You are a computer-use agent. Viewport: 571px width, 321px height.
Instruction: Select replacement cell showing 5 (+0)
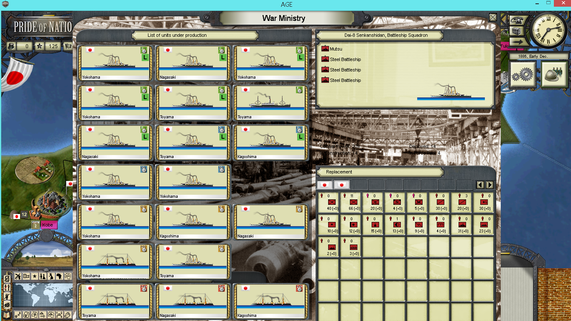(x=418, y=202)
